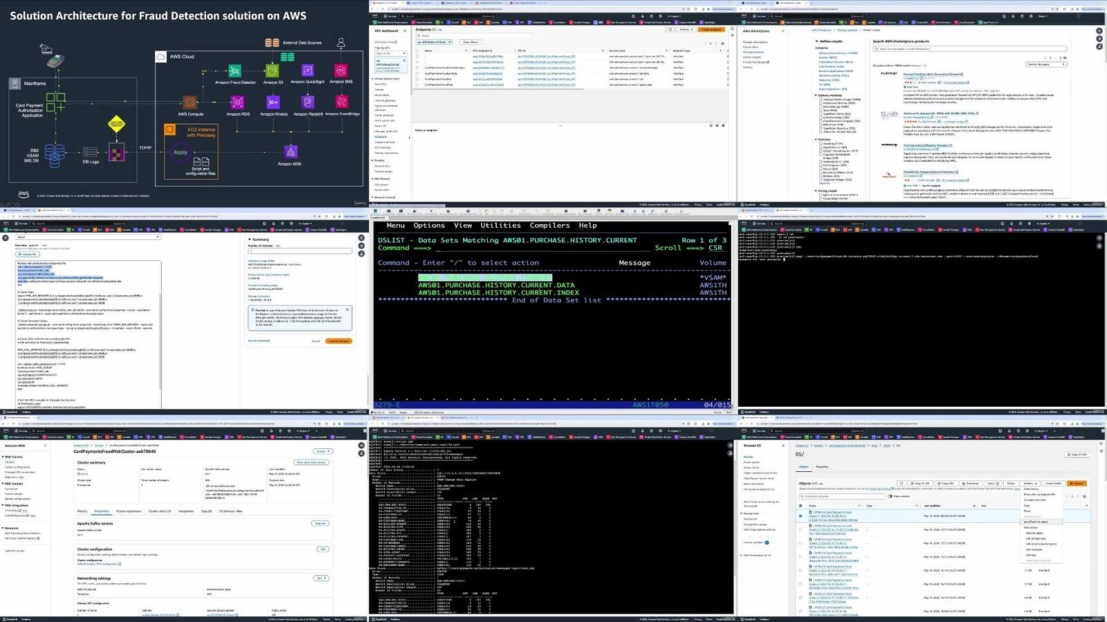Collapse Delivery methods filter in Marketplace
Image resolution: width=1107 pixels, height=622 pixels.
click(x=817, y=95)
